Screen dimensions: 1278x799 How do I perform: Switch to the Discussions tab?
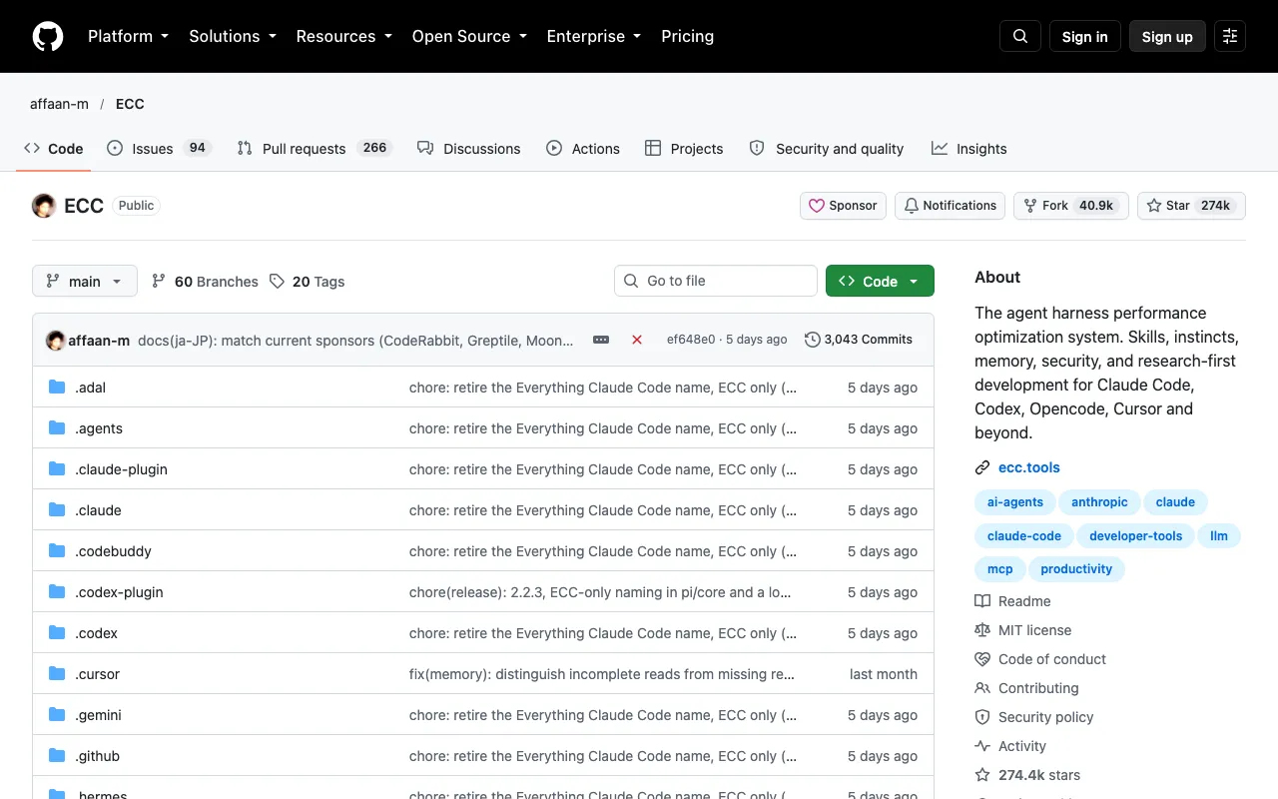[x=469, y=148]
